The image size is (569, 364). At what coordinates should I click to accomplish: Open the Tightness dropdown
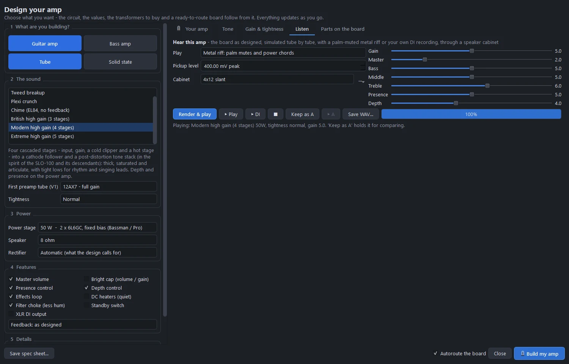tap(108, 199)
